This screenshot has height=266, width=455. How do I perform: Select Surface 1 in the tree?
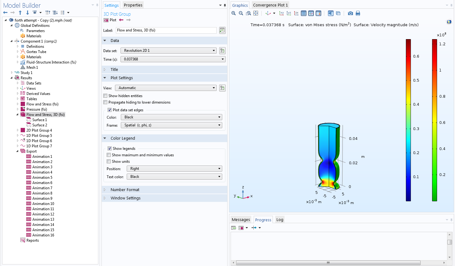(39, 120)
